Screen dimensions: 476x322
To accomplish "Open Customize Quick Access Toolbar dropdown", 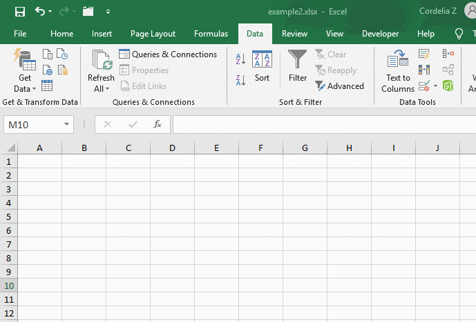I will (108, 12).
